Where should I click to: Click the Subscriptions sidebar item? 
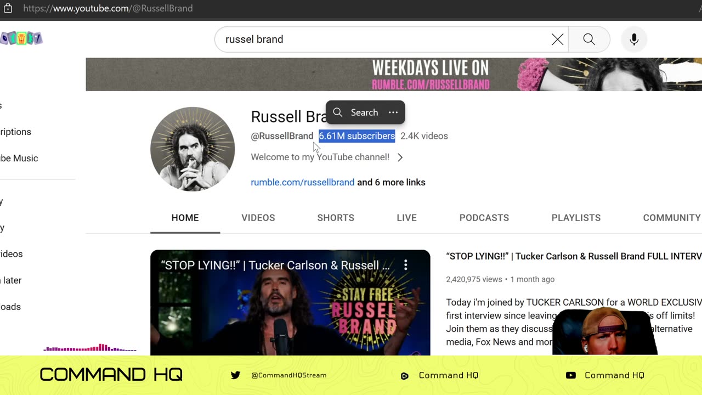pyautogui.click(x=15, y=132)
